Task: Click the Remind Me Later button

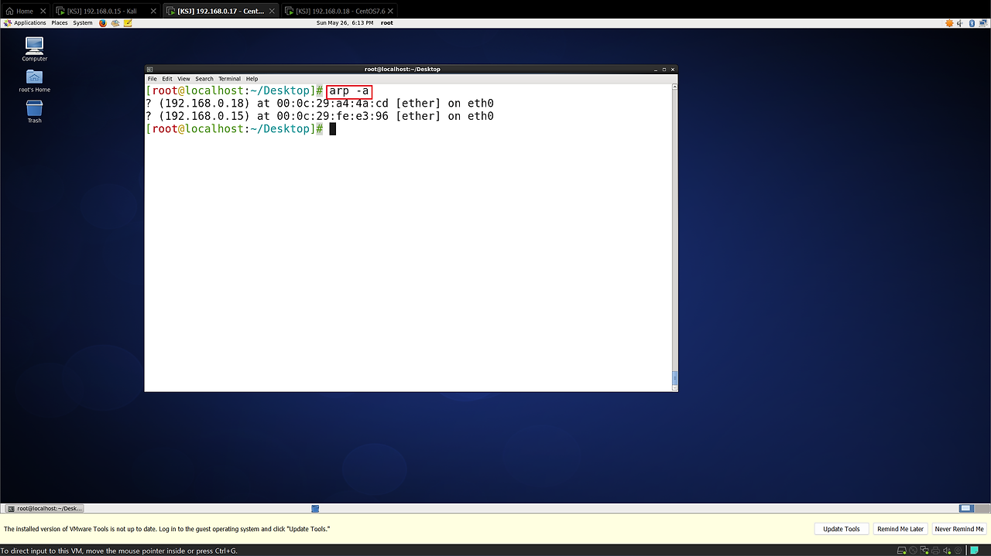Action: click(x=900, y=529)
